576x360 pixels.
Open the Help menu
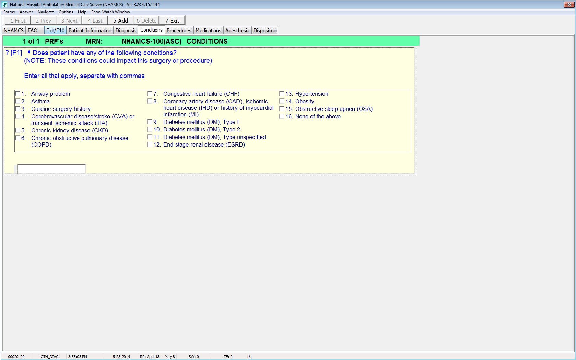pyautogui.click(x=82, y=12)
